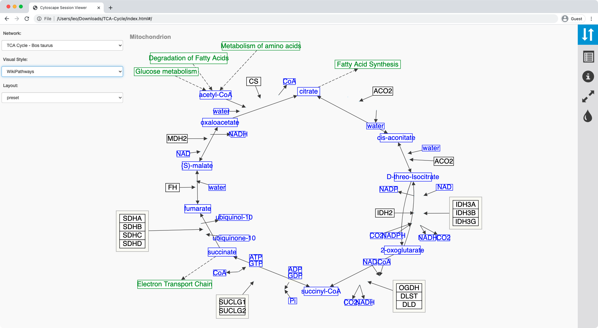Select the succinyl-CoA metabolite node

point(321,291)
